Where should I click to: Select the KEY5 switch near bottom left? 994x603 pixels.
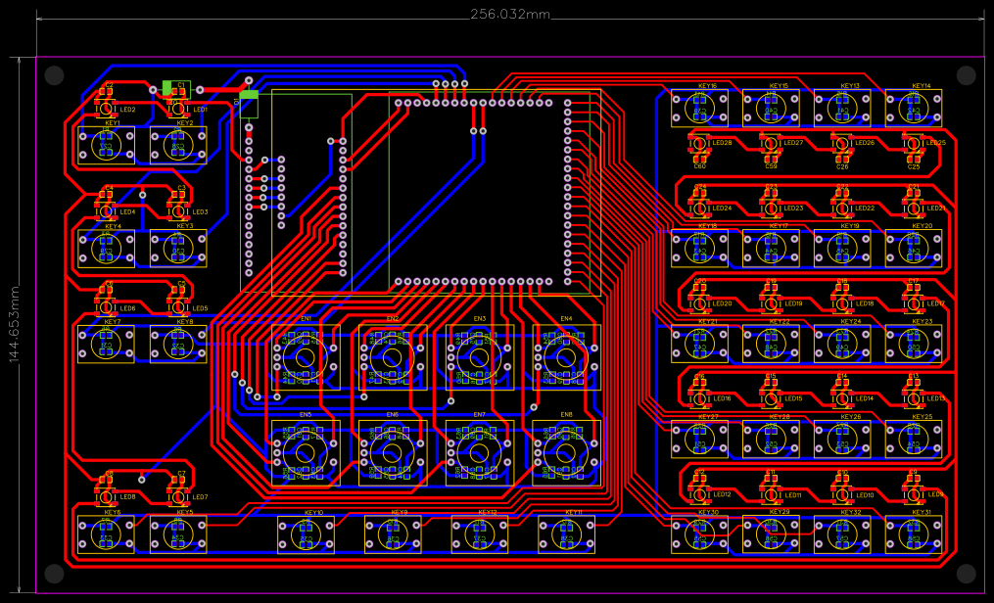pyautogui.click(x=178, y=536)
